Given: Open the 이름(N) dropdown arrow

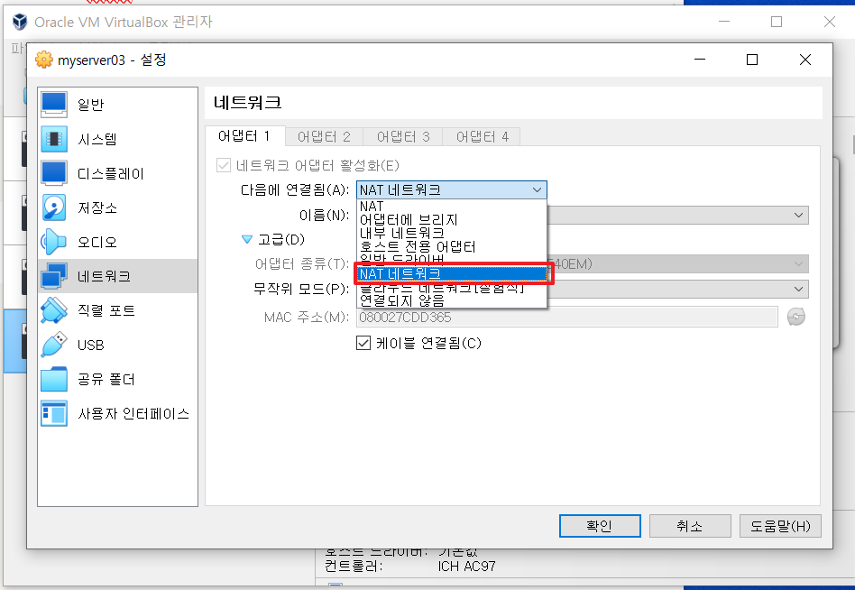Looking at the screenshot, I should (798, 215).
